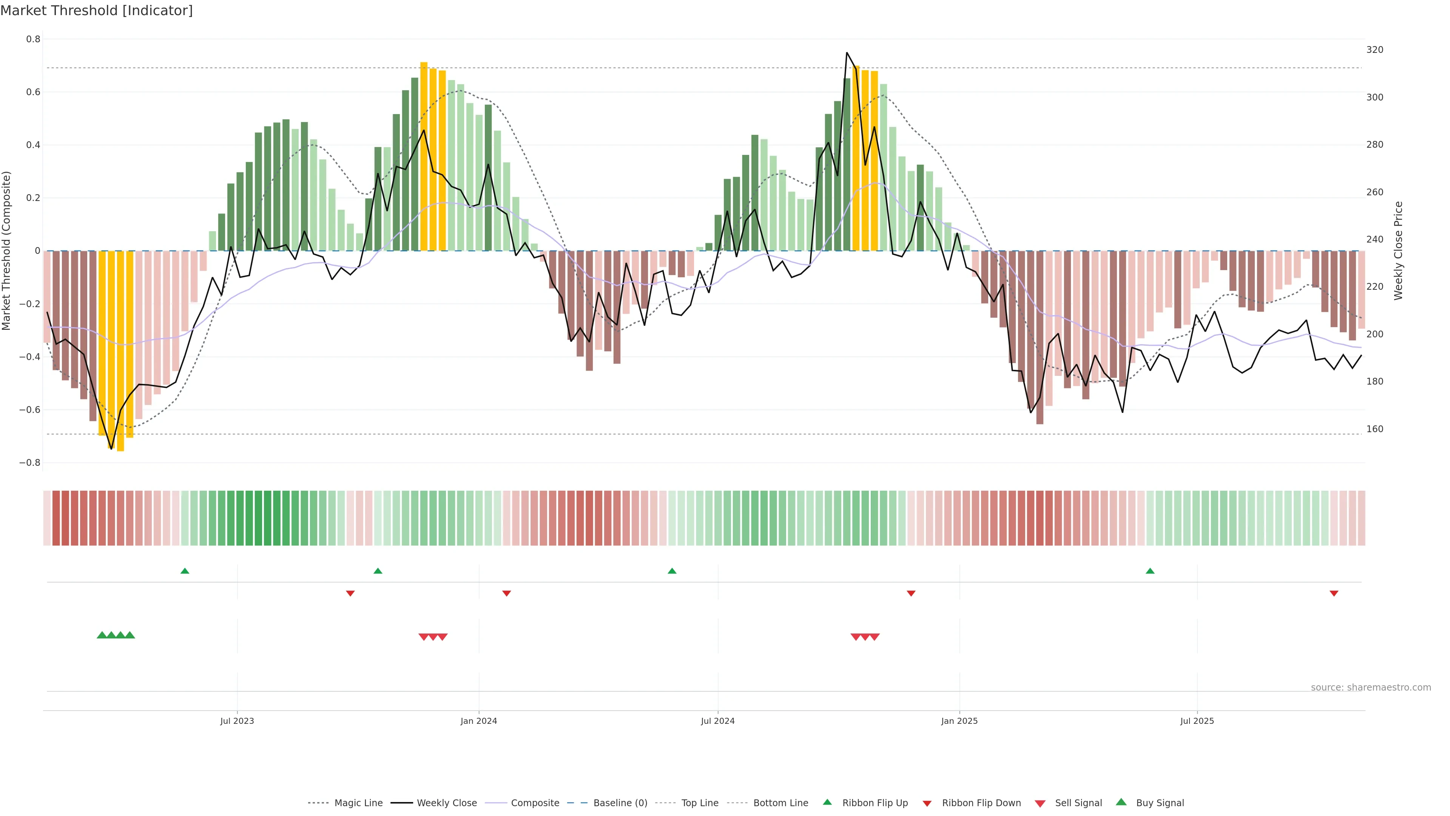Click the red Ribbon Flip Down legend triangle
Viewport: 1450px width, 816px height.
click(x=927, y=804)
